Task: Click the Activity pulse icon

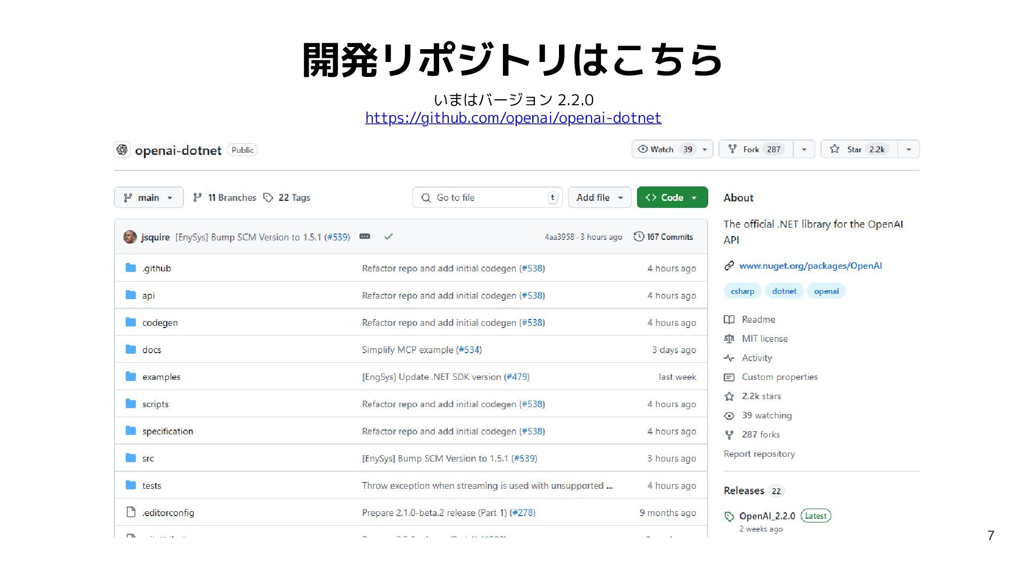Action: 729,358
